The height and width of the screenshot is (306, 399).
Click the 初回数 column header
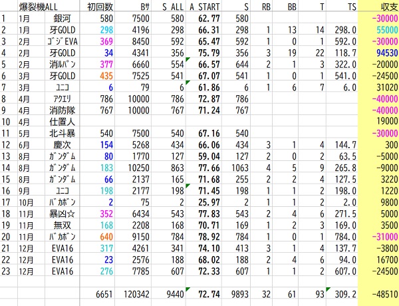[100, 7]
